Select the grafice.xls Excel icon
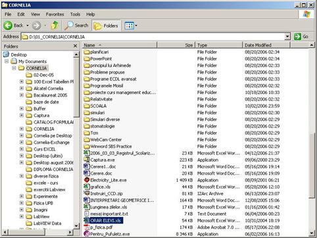 (87, 187)
